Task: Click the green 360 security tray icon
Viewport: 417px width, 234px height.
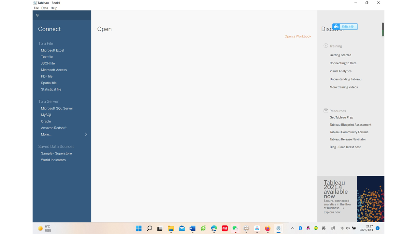Action: coord(316,228)
